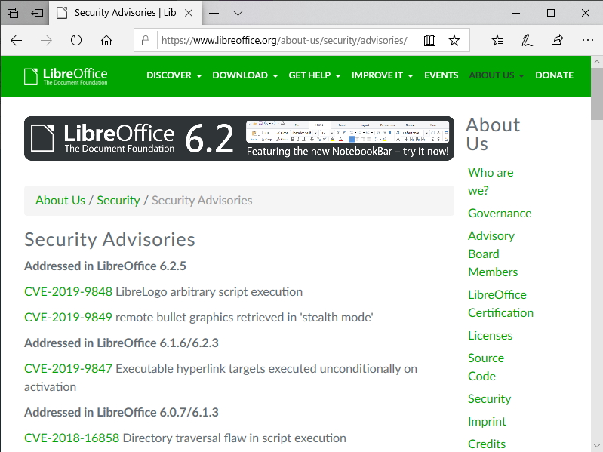This screenshot has width=603, height=452.
Task: Expand the IMPROVE IT menu
Action: click(x=383, y=75)
